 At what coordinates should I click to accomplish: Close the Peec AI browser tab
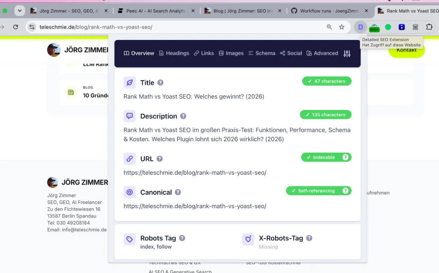[x=193, y=11]
